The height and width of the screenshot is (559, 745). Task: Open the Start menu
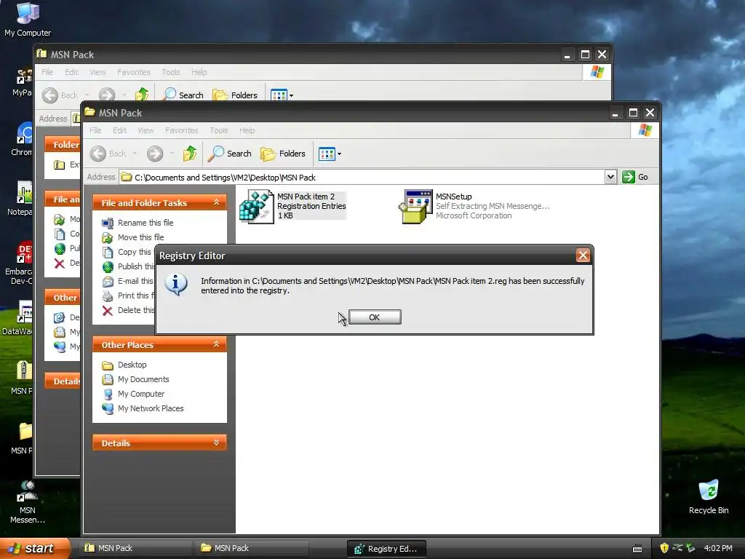click(35, 548)
